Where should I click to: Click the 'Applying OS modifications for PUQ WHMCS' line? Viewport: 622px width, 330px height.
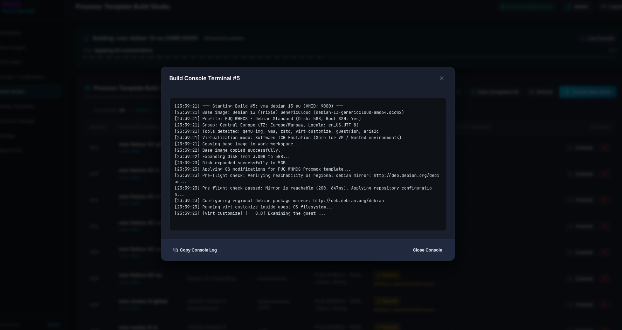tap(263, 169)
